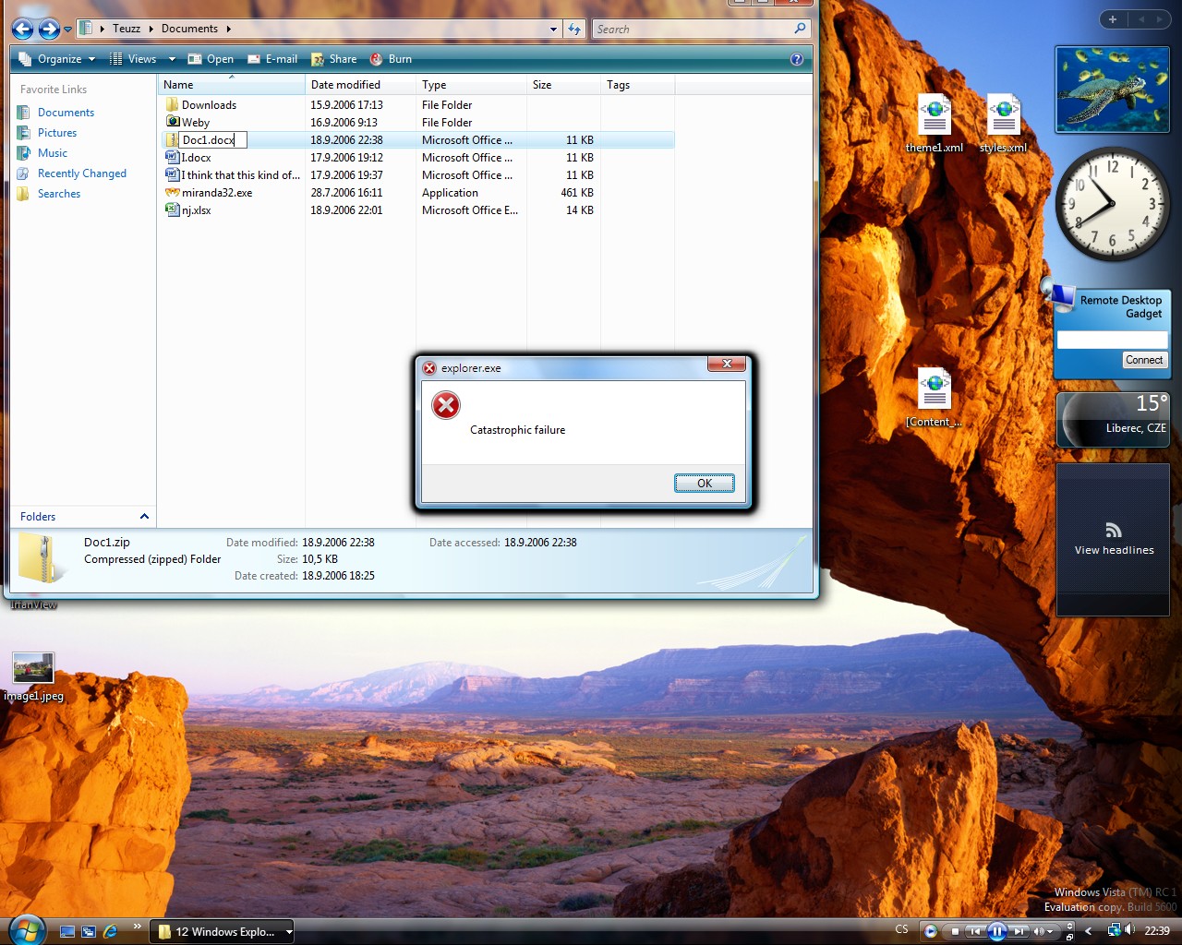The image size is (1182, 945).
Task: Expand quick launch overflow chevron
Action: pos(137,926)
